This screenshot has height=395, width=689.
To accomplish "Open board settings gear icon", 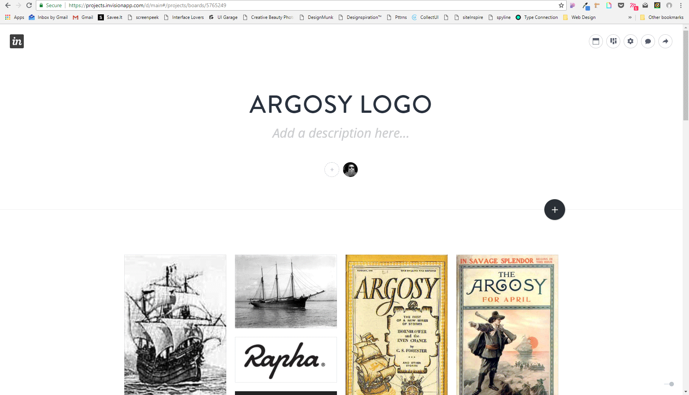I will pos(630,41).
